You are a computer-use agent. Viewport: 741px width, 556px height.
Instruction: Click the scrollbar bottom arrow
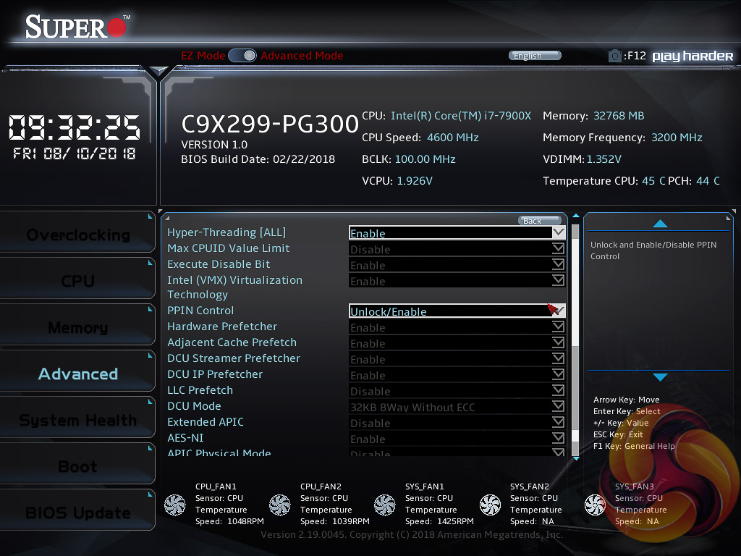click(575, 458)
